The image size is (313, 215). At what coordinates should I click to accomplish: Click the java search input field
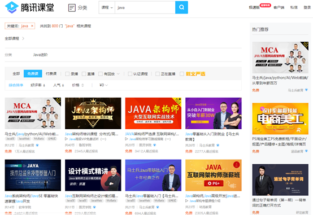coord(145,7)
